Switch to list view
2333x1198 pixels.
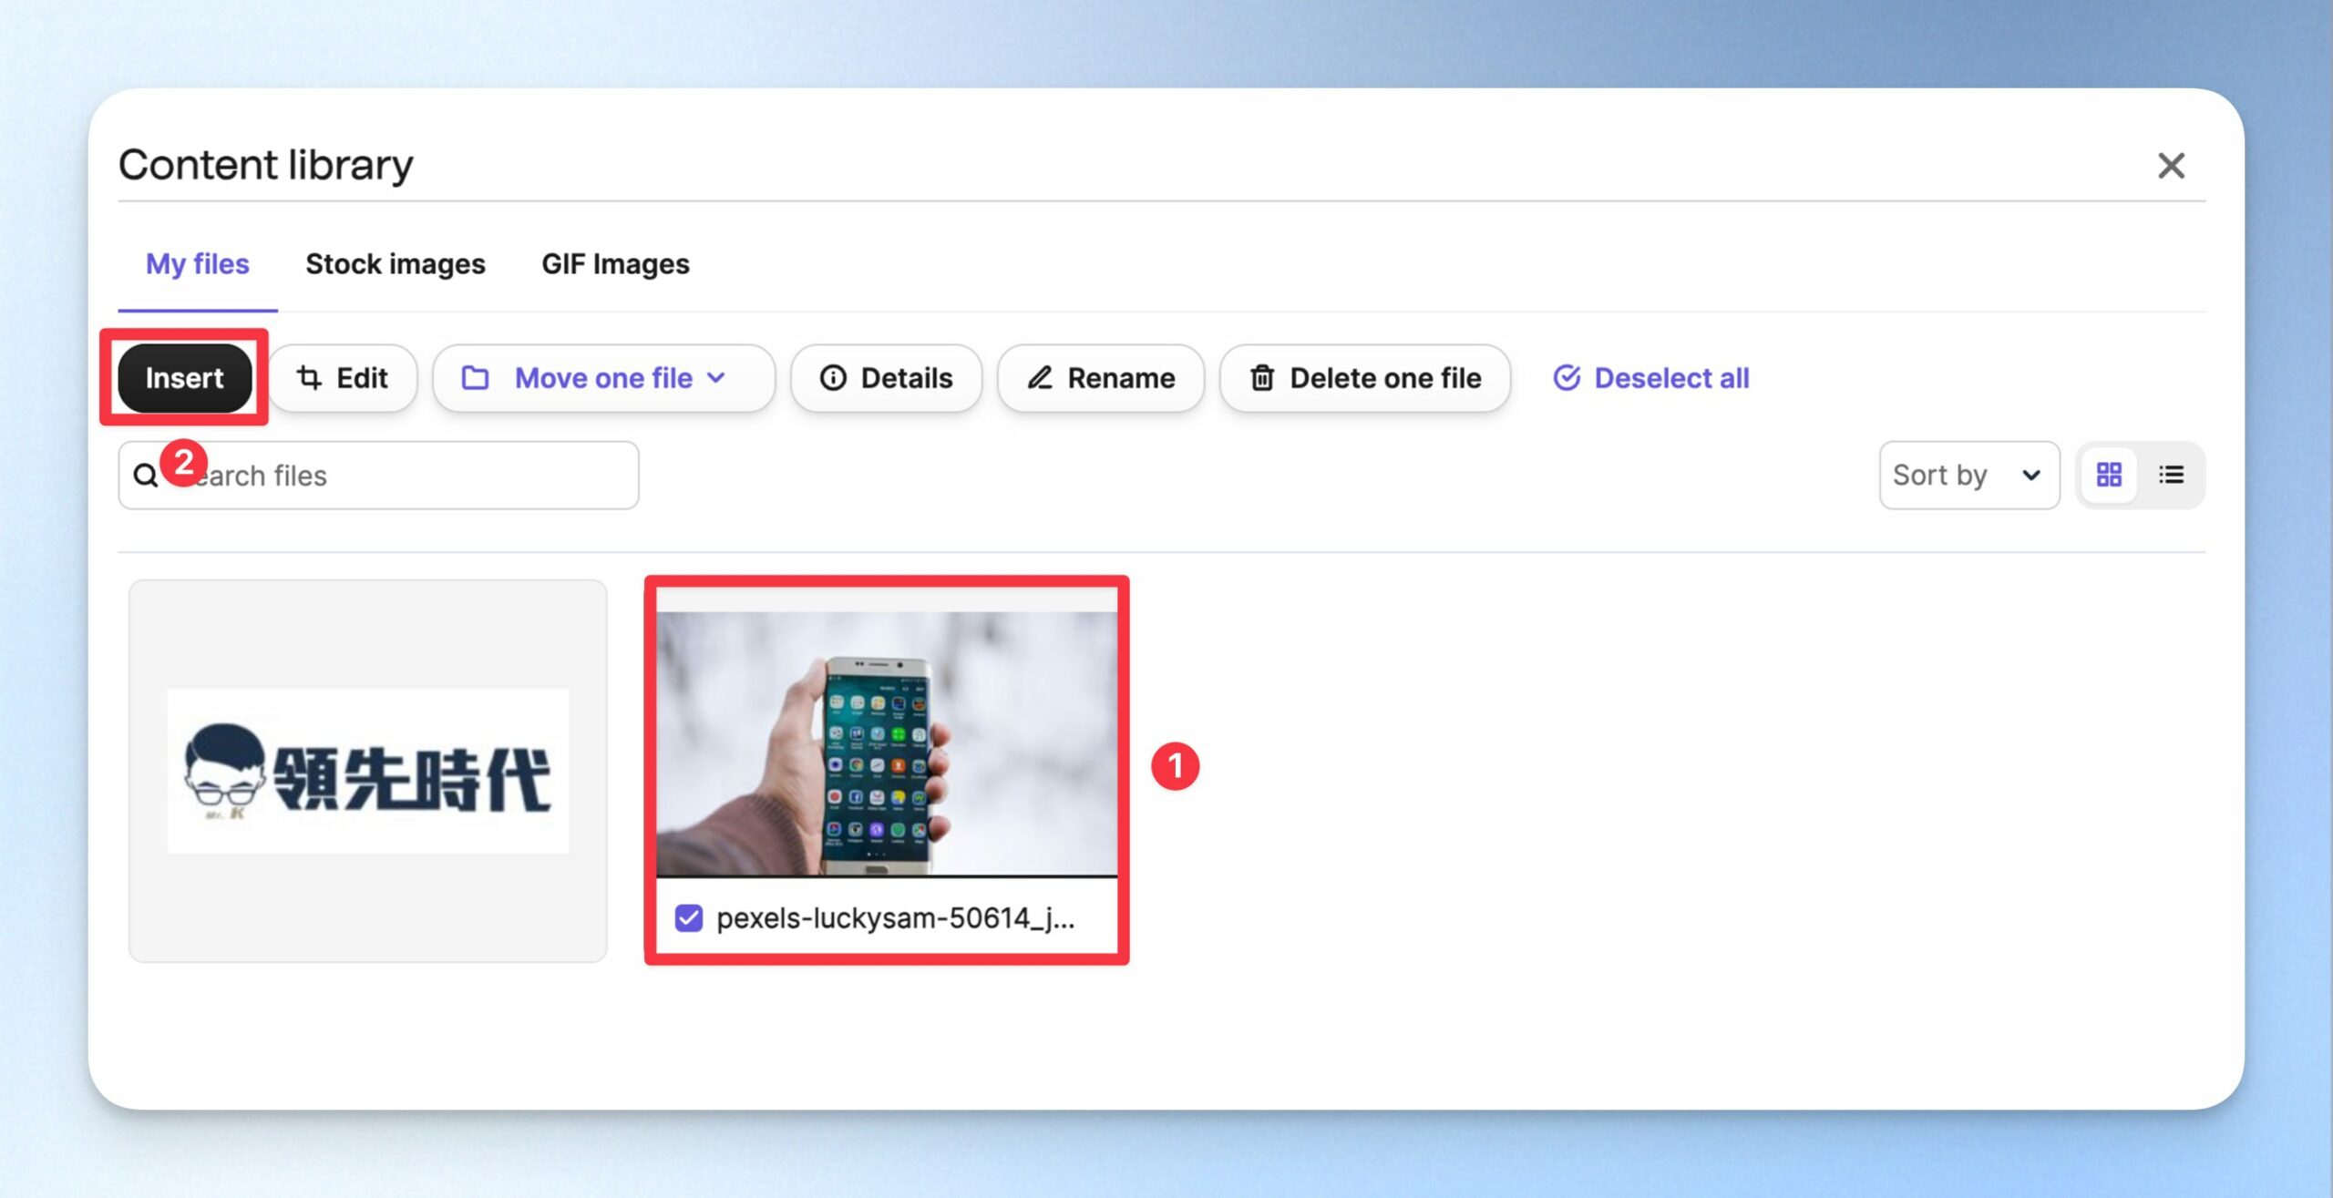coord(2171,475)
